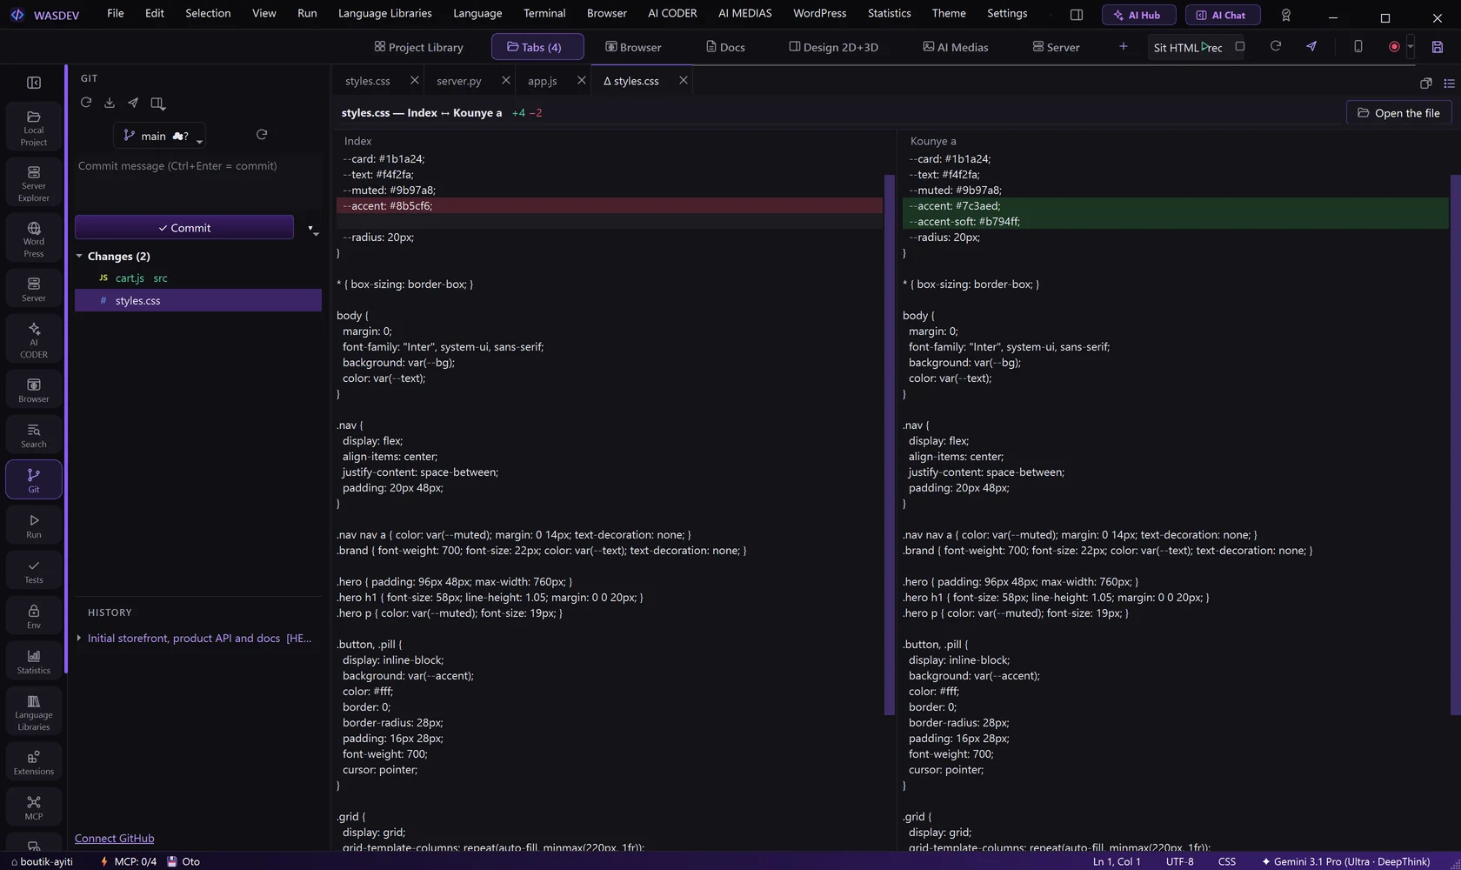Refresh the git panel with top refresh icon

(86, 103)
